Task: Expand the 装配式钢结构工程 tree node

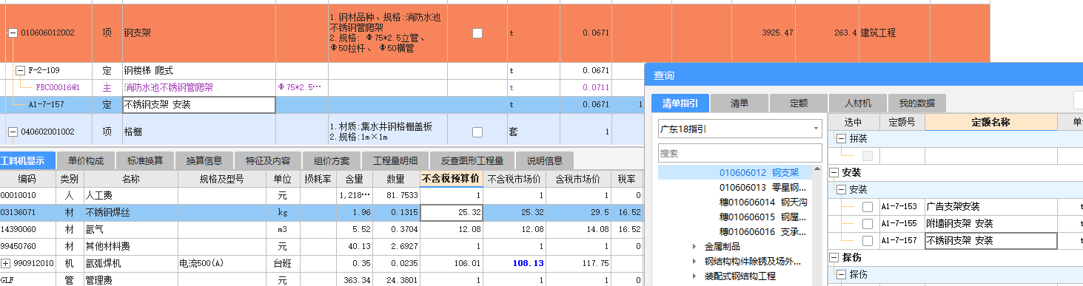Action: 694,276
